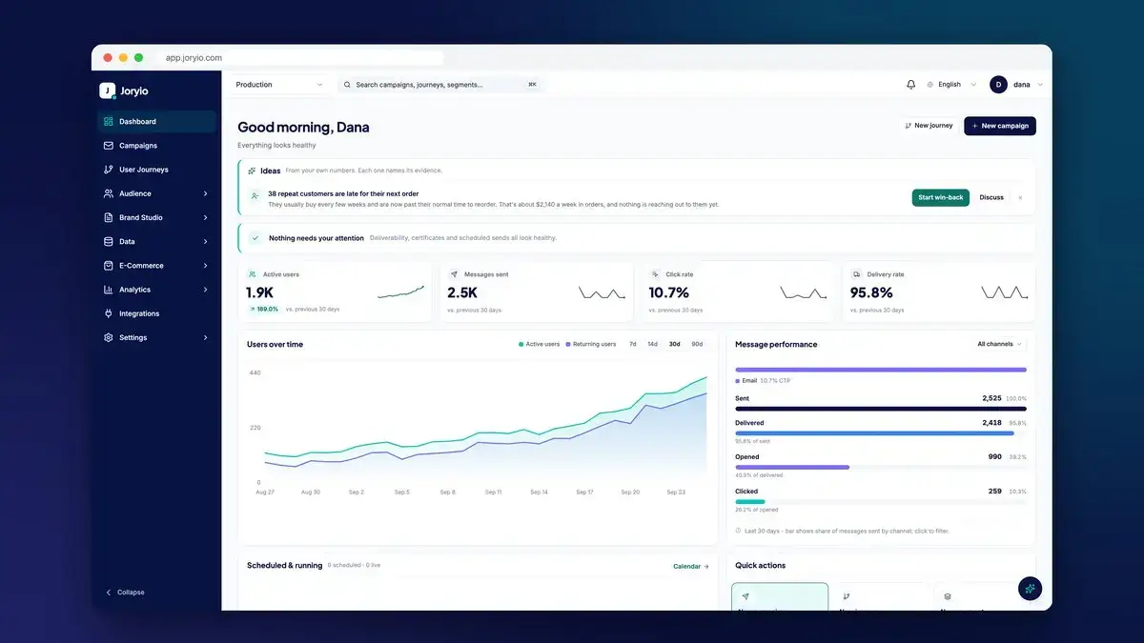This screenshot has height=643, width=1144.
Task: Click the paper-plane quick action icon
Action: coord(746,596)
